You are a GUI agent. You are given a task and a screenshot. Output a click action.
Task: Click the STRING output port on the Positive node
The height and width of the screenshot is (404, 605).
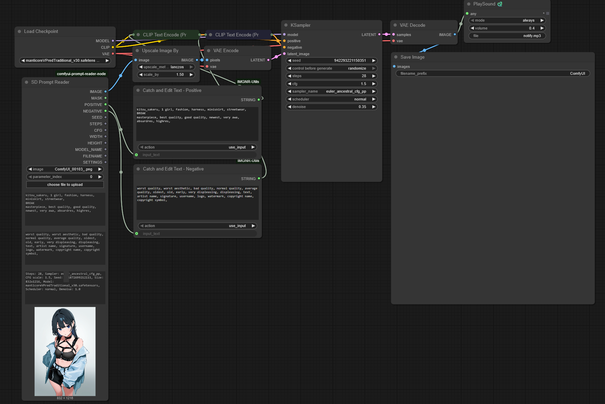(x=259, y=100)
